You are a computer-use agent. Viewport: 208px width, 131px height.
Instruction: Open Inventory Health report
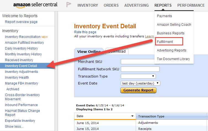point(17,78)
